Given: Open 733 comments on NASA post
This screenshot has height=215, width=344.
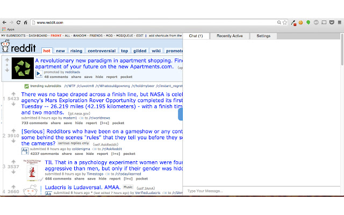Looking at the screenshot, I should 34,123.
